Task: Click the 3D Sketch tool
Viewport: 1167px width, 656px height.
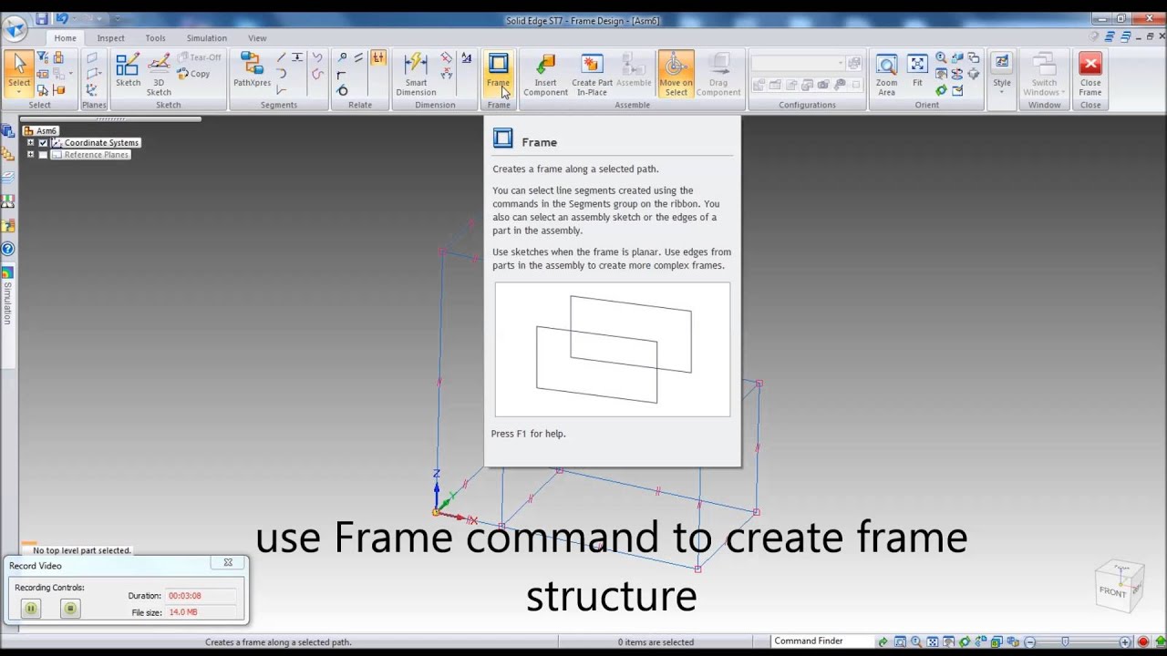Action: pyautogui.click(x=159, y=74)
